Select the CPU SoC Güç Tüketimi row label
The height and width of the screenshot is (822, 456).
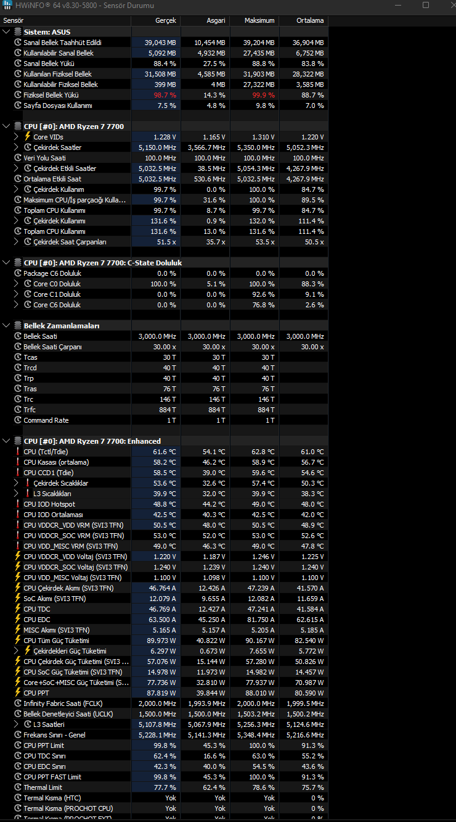[x=73, y=672]
